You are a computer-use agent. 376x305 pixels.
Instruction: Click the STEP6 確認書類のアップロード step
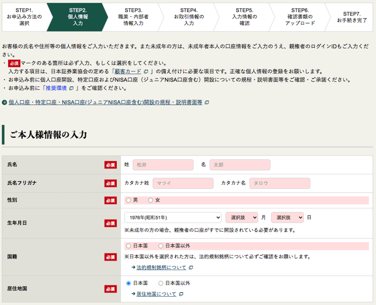click(300, 17)
